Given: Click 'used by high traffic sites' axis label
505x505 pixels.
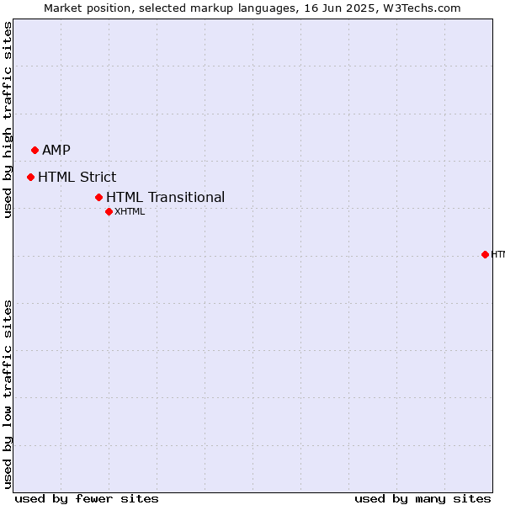Looking at the screenshot, I should [7, 120].
